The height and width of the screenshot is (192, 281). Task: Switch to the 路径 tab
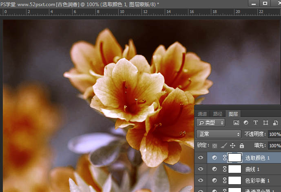click(x=218, y=114)
